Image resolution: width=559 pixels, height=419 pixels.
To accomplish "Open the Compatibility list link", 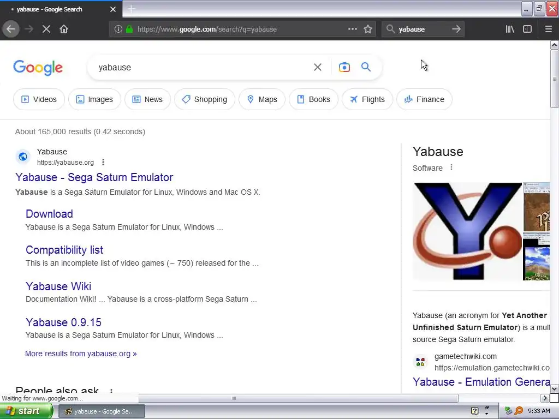I will [64, 250].
